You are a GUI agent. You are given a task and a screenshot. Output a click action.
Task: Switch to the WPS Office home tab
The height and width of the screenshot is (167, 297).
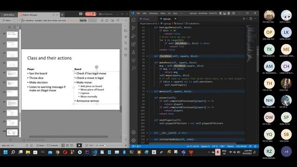(9, 14)
